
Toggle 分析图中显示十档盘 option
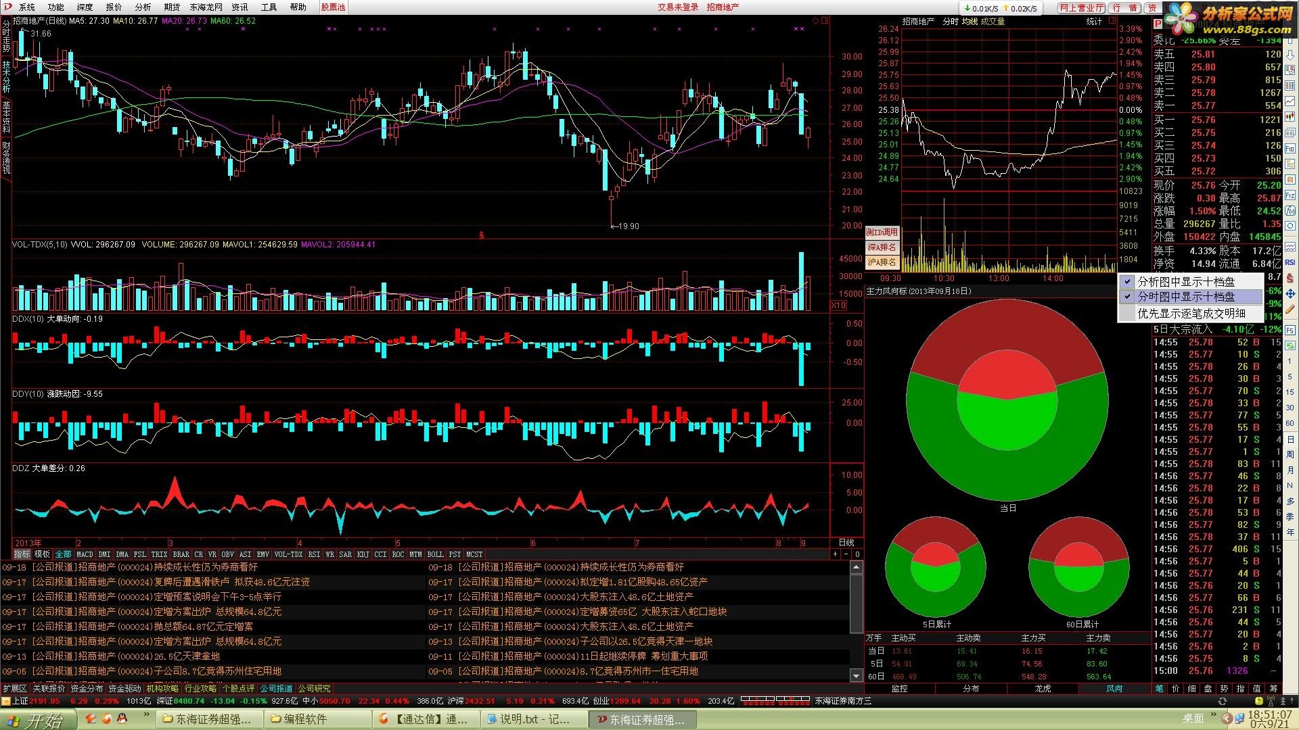click(1190, 281)
